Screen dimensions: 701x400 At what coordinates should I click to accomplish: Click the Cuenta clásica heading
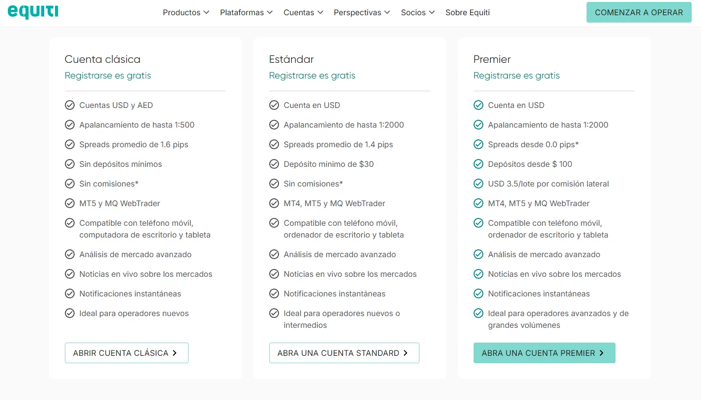[103, 59]
